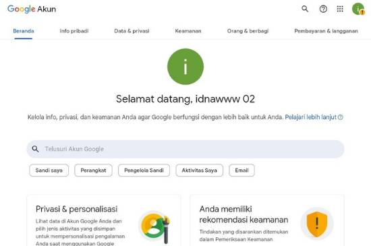Open the Pembayaran & langganan tab
This screenshot has width=371, height=246.
[326, 31]
